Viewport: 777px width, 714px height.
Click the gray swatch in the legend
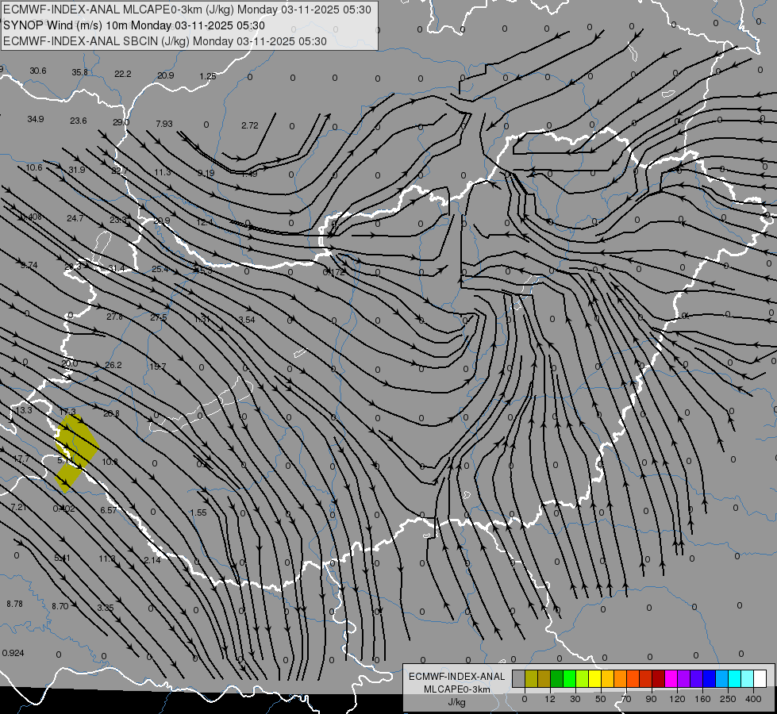(519, 678)
